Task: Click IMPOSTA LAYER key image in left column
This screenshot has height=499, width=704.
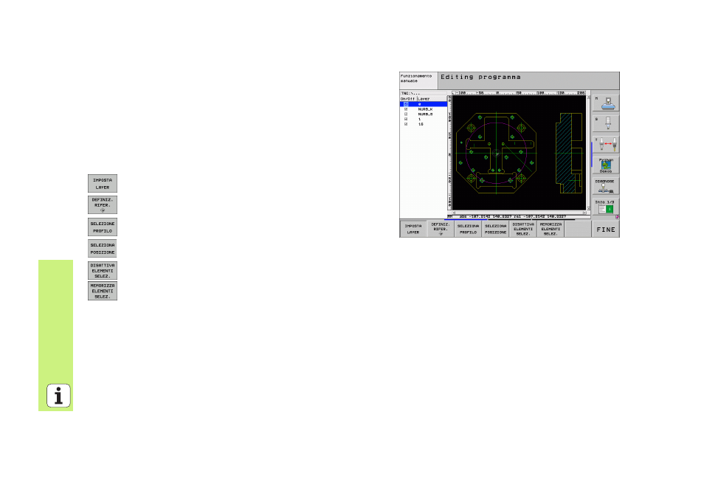Action: click(103, 183)
